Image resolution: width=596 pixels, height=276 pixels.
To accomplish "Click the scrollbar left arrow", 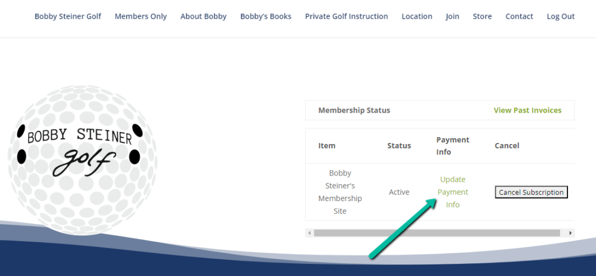I will [x=309, y=233].
